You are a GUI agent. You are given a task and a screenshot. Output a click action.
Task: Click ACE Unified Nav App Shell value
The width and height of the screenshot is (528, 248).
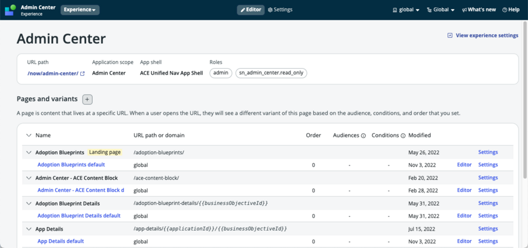[x=172, y=73]
